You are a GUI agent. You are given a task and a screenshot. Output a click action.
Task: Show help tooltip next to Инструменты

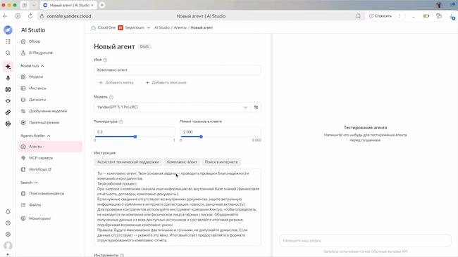122,256
